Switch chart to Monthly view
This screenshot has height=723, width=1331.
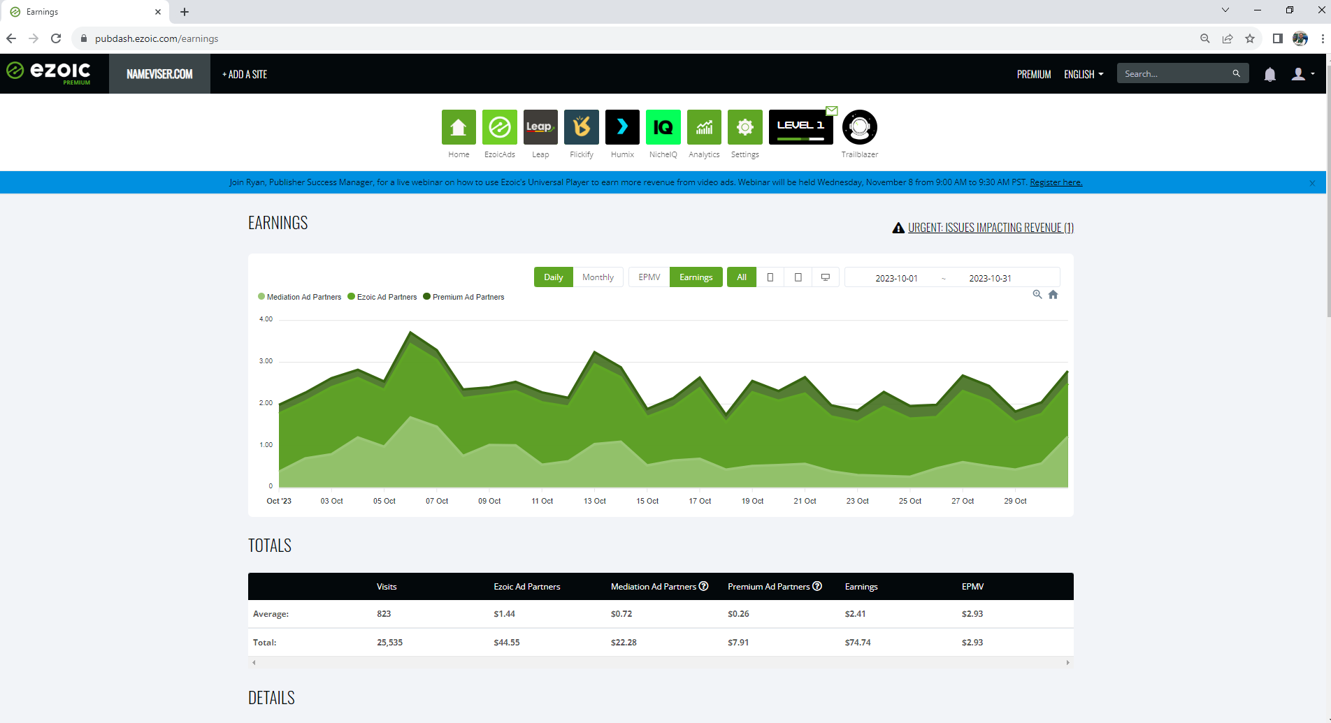coord(598,277)
